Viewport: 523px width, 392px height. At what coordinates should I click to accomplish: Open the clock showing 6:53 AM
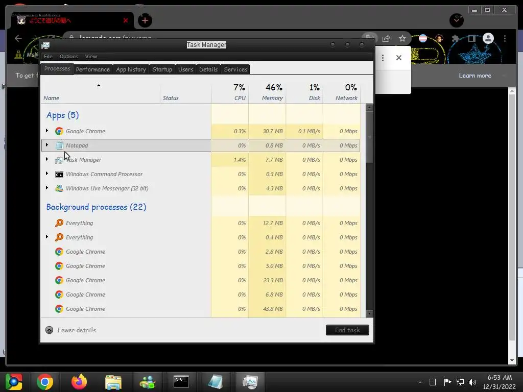[500, 382]
